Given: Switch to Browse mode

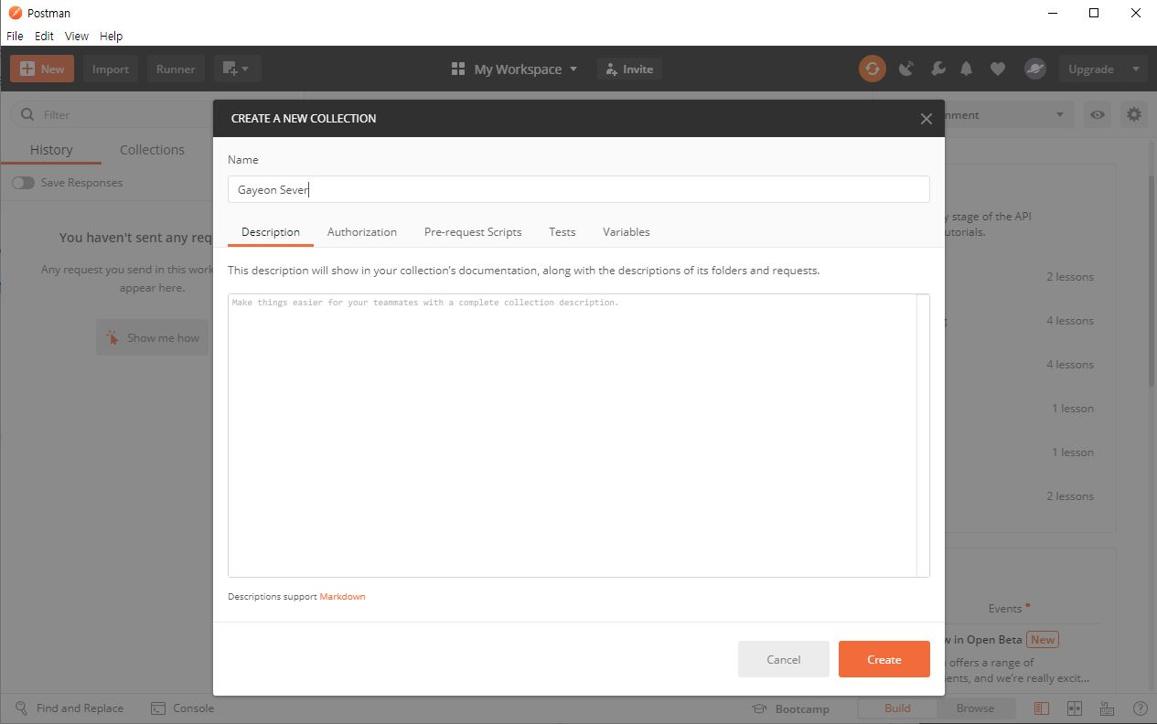Looking at the screenshot, I should 975,708.
